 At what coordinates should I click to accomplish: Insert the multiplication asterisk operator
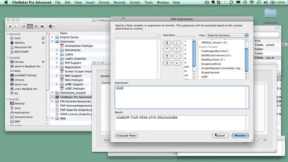[x=177, y=49]
